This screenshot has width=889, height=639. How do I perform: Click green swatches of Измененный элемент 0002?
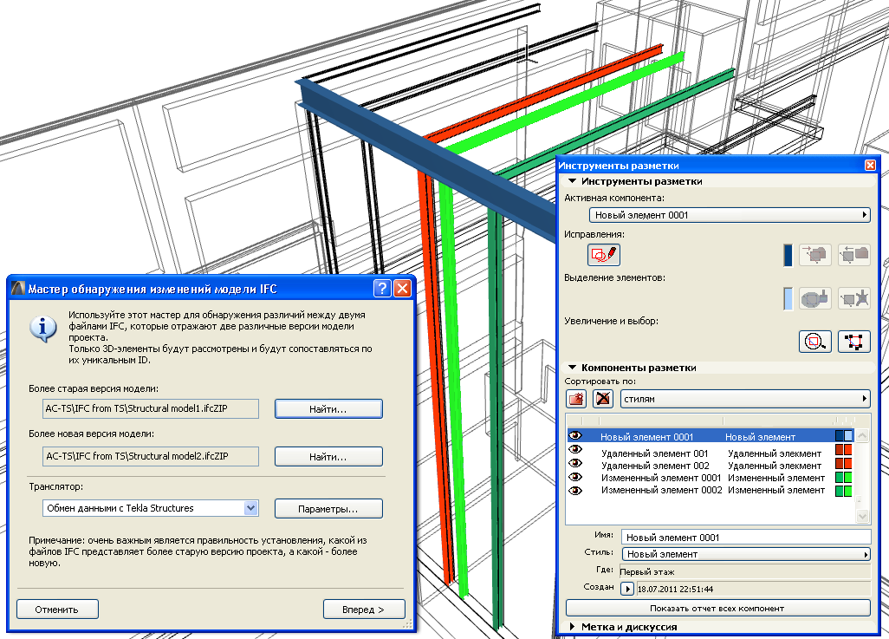click(844, 491)
